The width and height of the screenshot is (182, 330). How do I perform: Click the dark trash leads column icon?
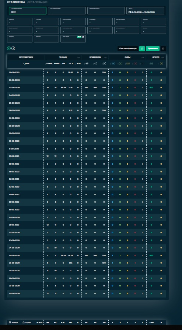[x=143, y=63]
